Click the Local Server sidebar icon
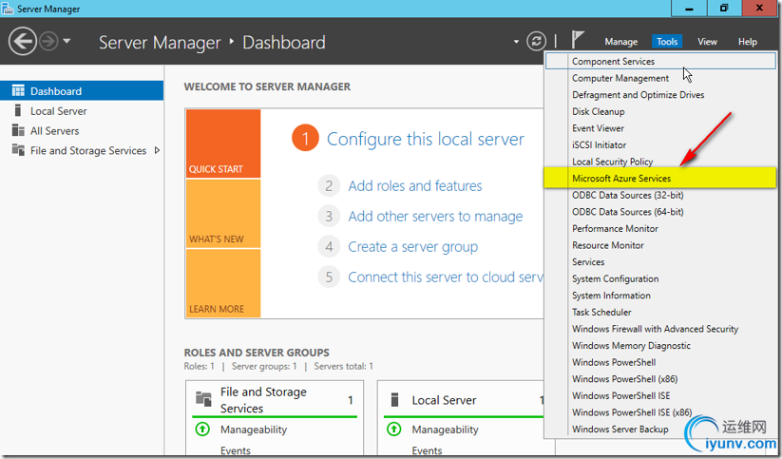The height and width of the screenshot is (459, 782). (x=18, y=110)
